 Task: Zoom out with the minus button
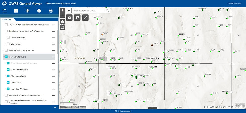[x=63, y=15]
